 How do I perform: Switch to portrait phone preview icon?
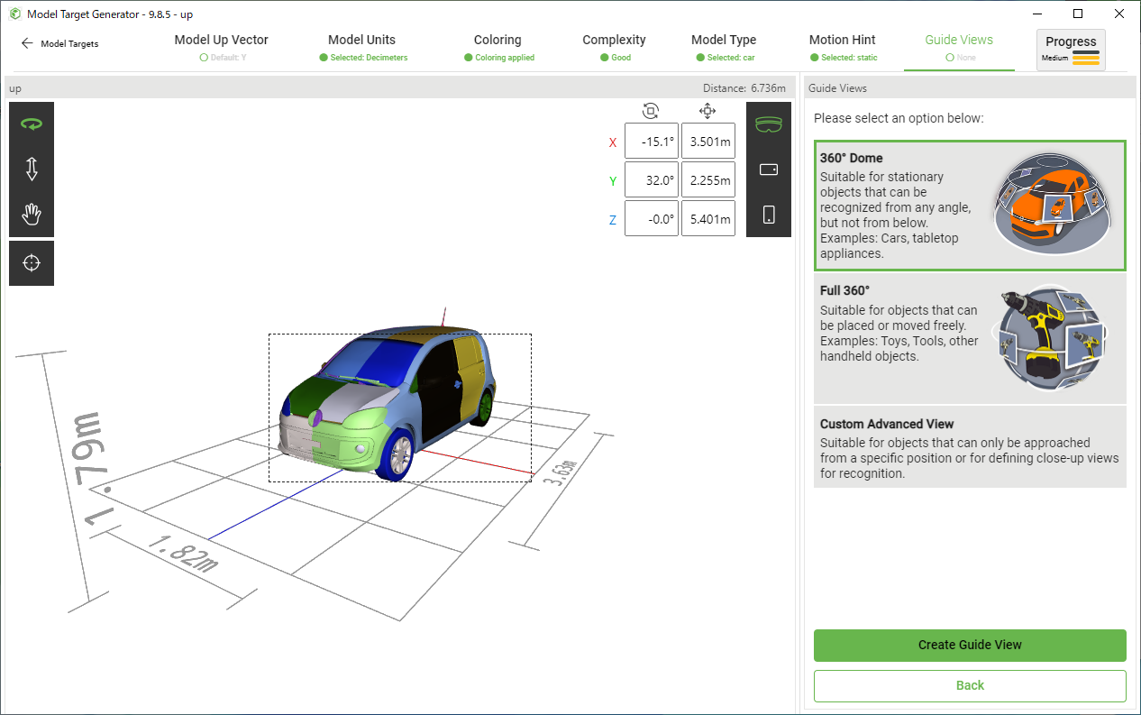769,215
